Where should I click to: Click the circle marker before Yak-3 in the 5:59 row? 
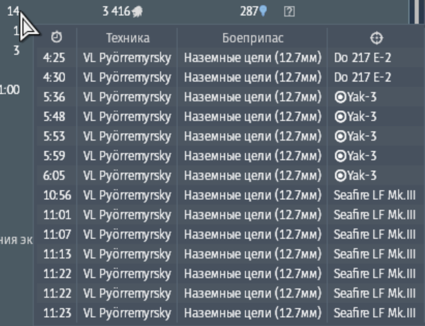[340, 156]
